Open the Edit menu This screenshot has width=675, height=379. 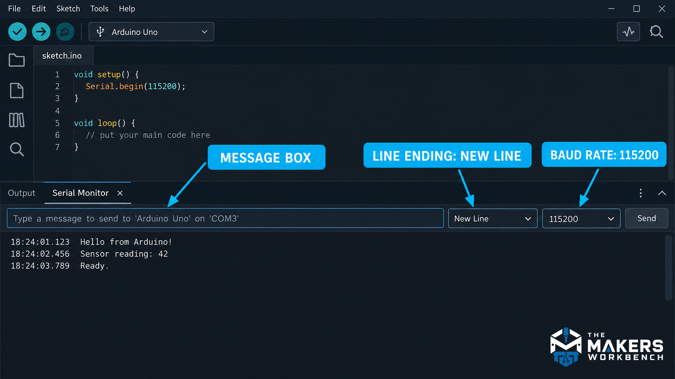pyautogui.click(x=39, y=9)
